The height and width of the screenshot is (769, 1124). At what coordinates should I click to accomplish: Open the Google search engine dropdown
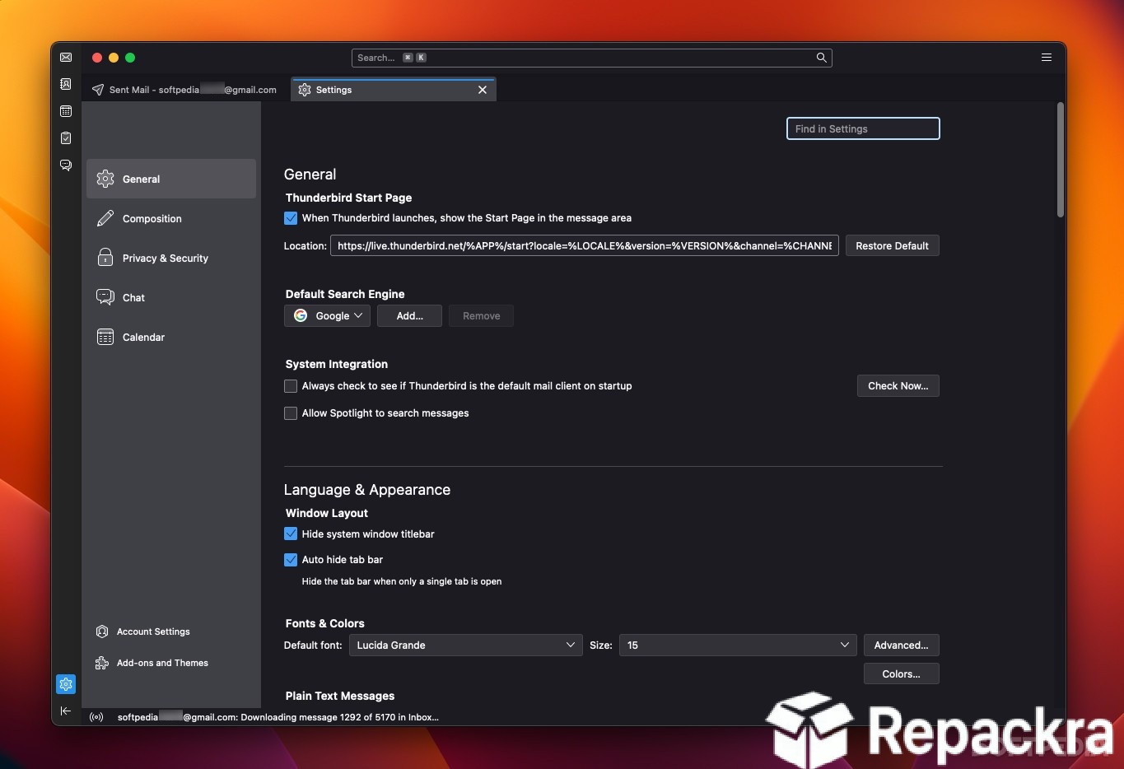327,316
